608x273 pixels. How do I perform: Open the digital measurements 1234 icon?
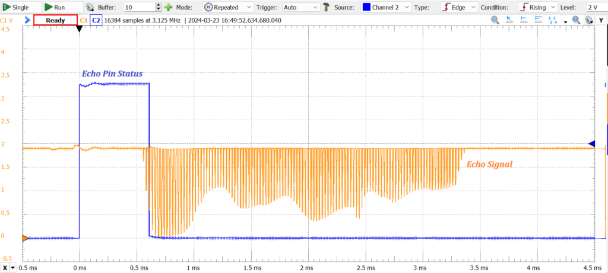552,20
